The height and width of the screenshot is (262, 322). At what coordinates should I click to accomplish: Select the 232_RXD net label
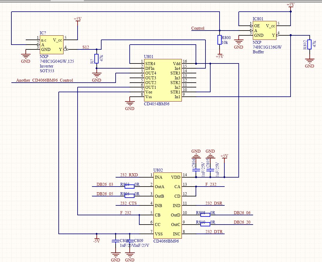coord(129,175)
